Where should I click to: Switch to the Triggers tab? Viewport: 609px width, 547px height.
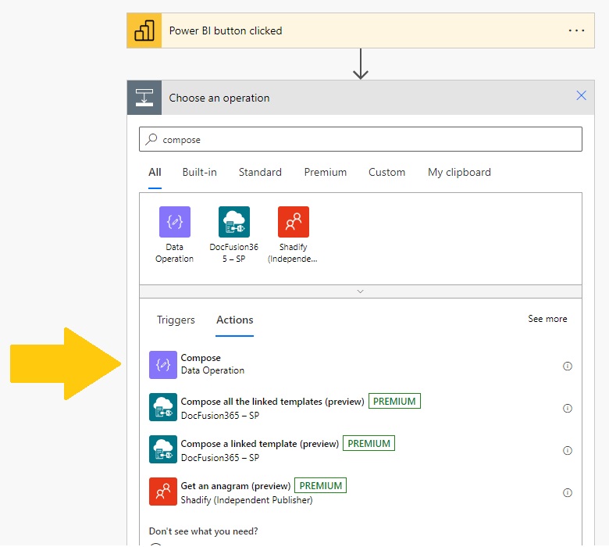click(x=176, y=320)
